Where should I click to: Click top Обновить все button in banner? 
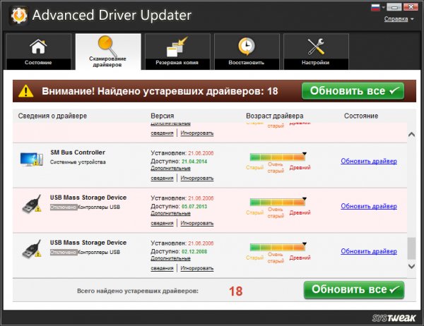click(x=353, y=91)
